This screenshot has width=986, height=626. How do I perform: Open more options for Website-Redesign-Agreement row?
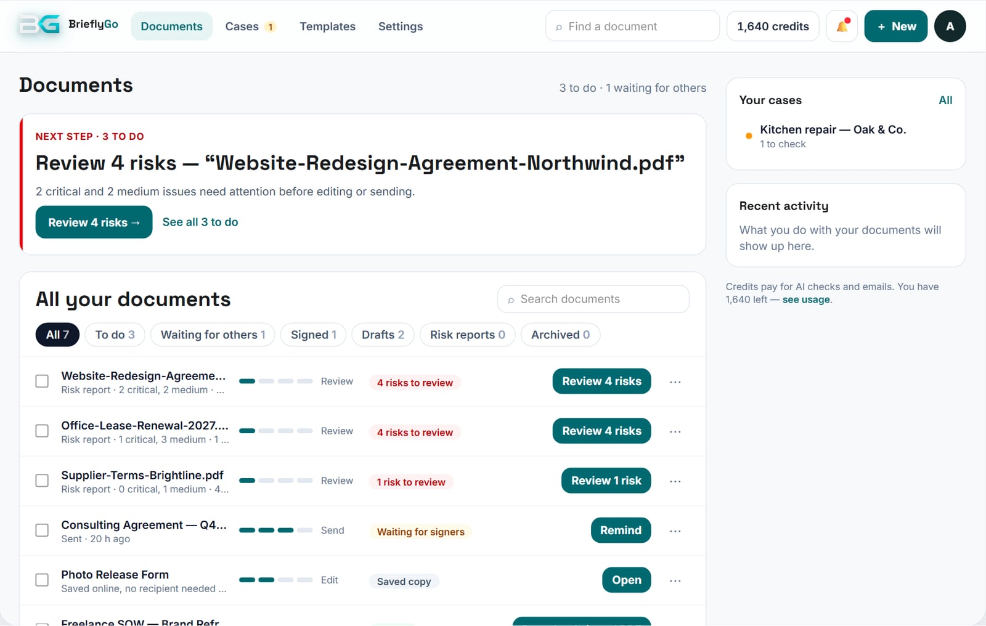[675, 382]
